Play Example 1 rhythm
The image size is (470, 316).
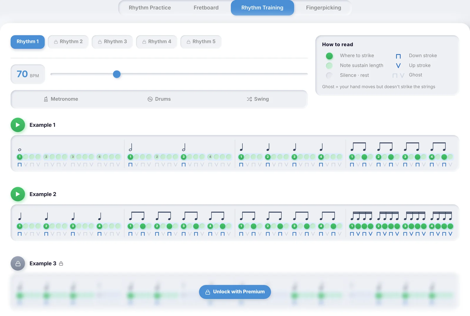click(18, 125)
